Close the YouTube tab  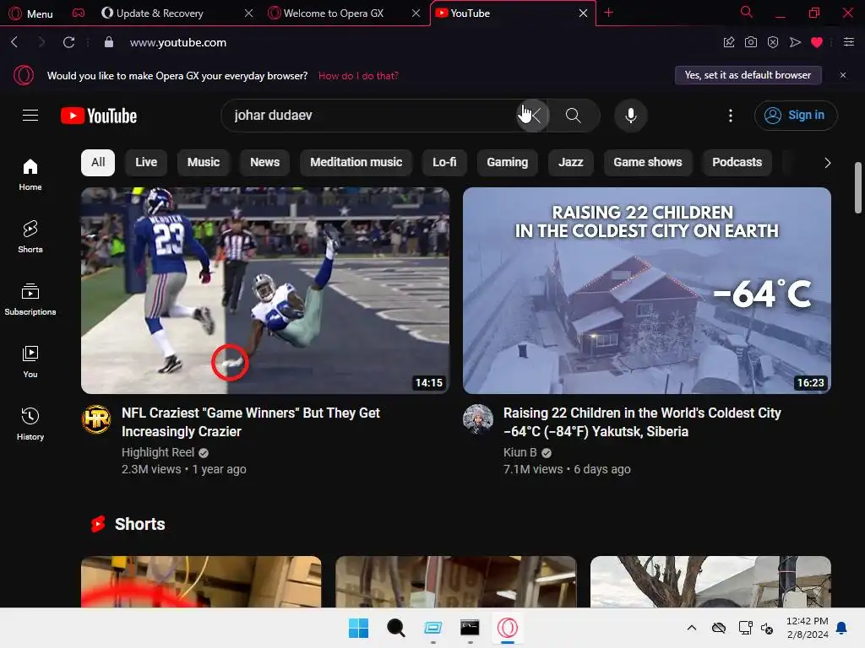click(x=583, y=13)
